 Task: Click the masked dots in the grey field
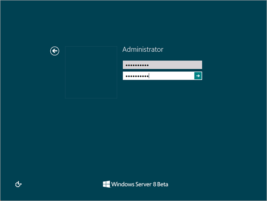tap(137, 65)
